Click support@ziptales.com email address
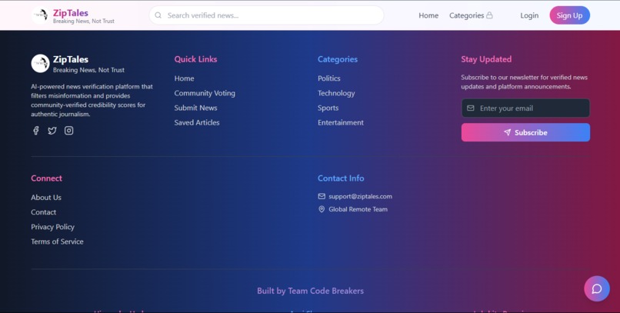Screen dimensions: 620x313 360,196
